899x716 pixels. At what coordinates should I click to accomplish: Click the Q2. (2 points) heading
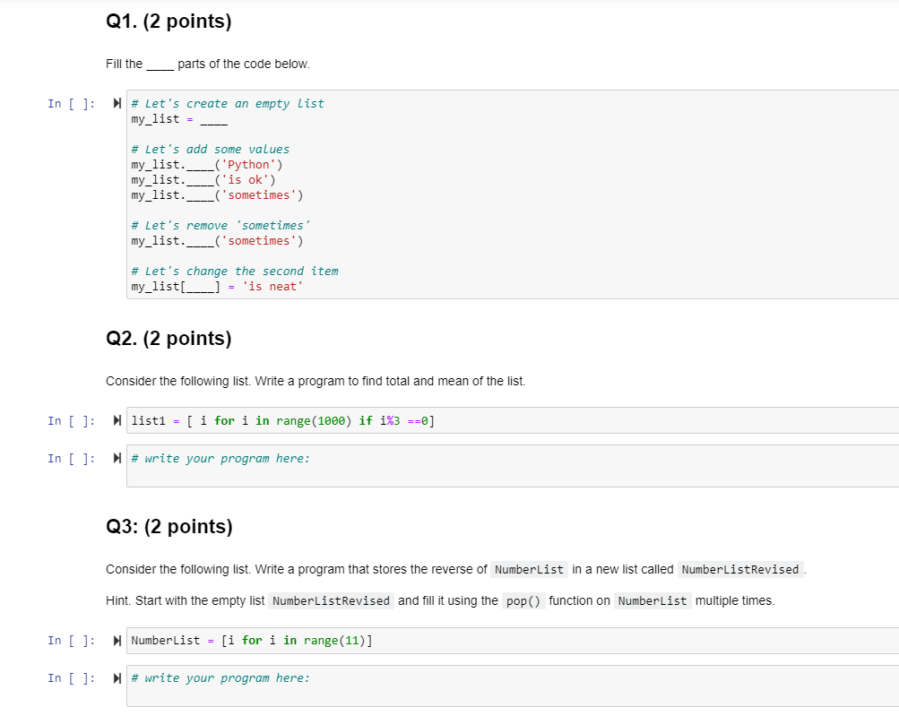click(x=169, y=338)
